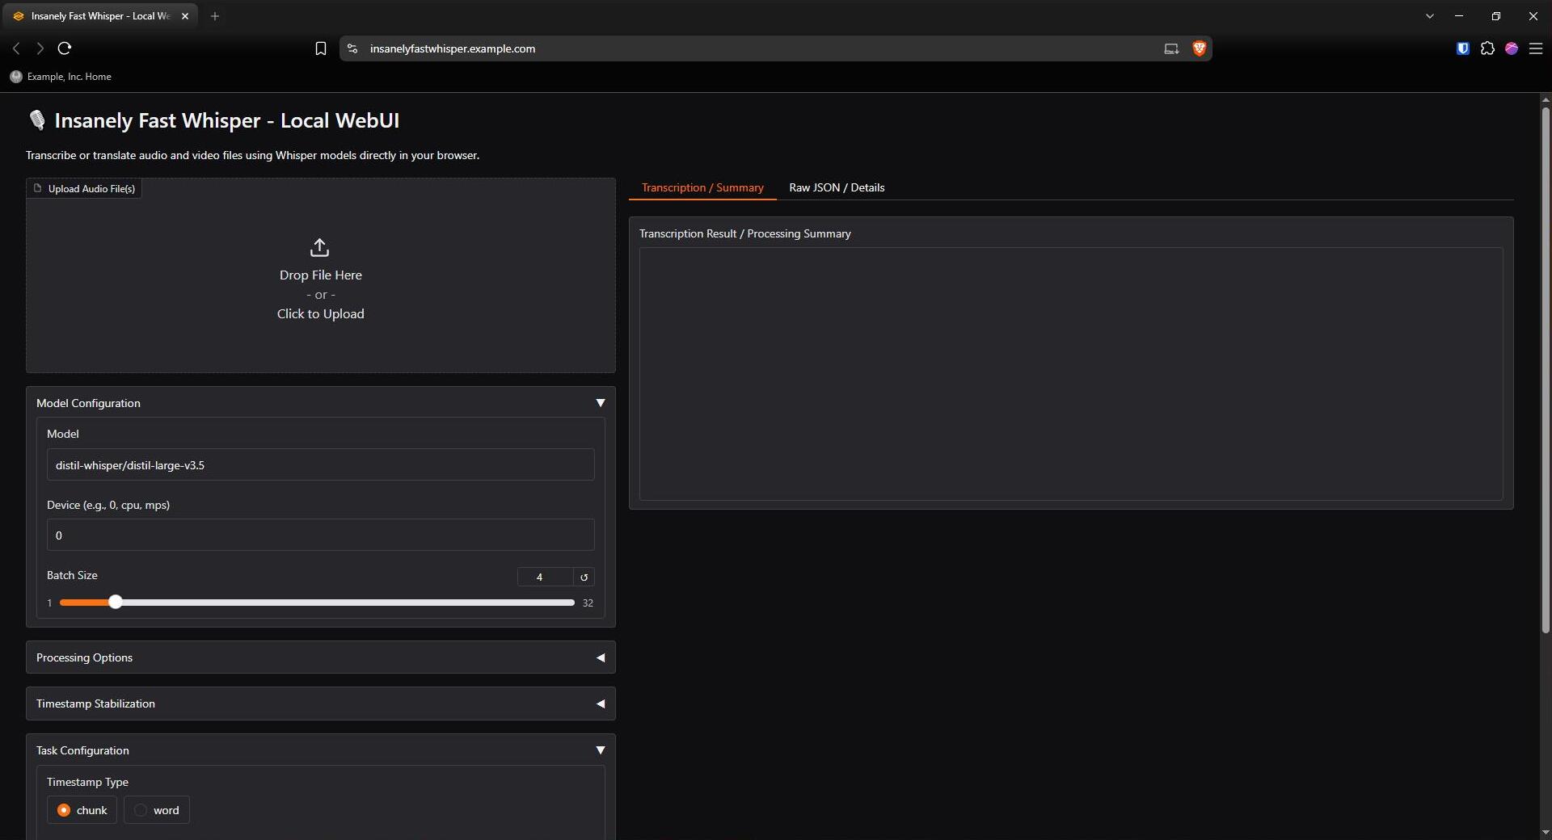
Task: Click the Transcription Result / Processing Summary label
Action: [x=744, y=233]
